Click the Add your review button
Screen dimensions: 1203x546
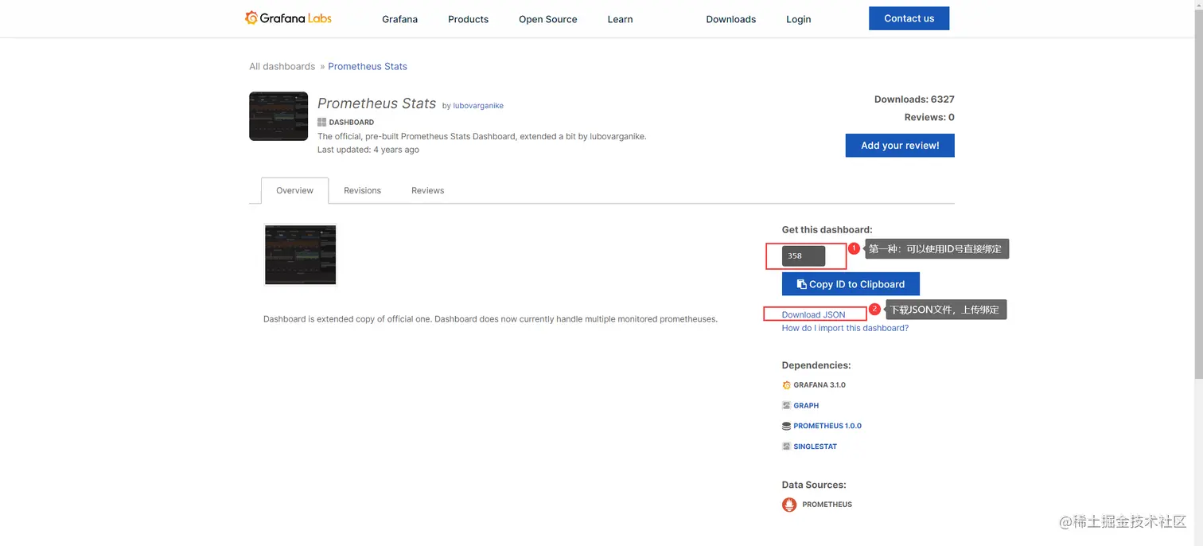tap(900, 146)
